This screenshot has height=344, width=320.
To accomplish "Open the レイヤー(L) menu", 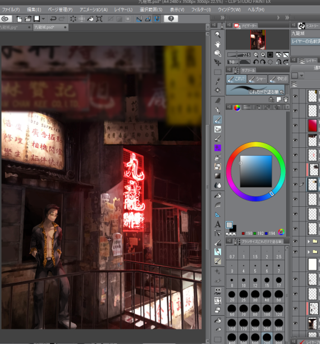I will click(124, 10).
